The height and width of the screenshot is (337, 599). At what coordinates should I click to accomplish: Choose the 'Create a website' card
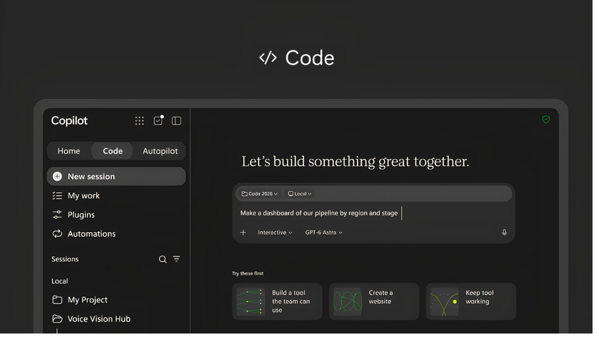(374, 302)
